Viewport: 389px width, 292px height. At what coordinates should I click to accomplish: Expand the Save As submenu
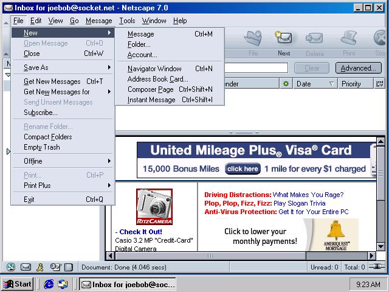tap(109, 68)
